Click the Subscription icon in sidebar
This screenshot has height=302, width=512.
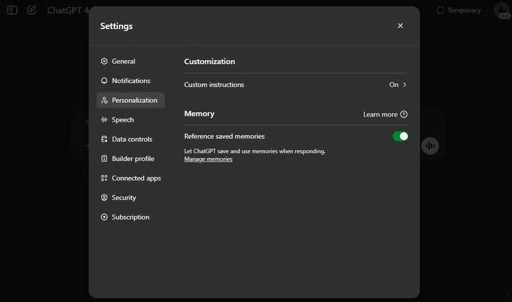104,217
